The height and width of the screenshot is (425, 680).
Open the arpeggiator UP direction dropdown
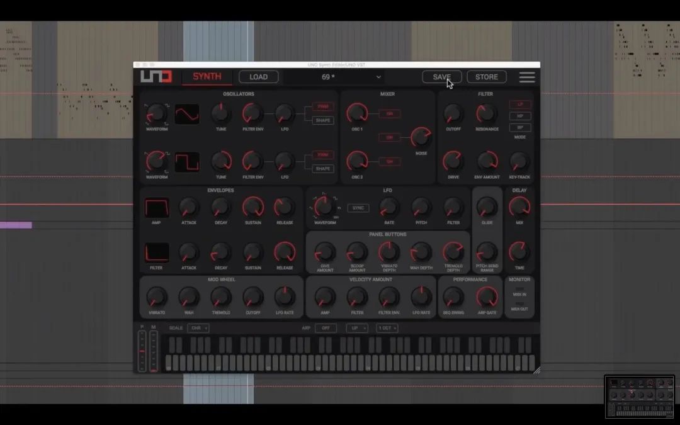(x=358, y=328)
